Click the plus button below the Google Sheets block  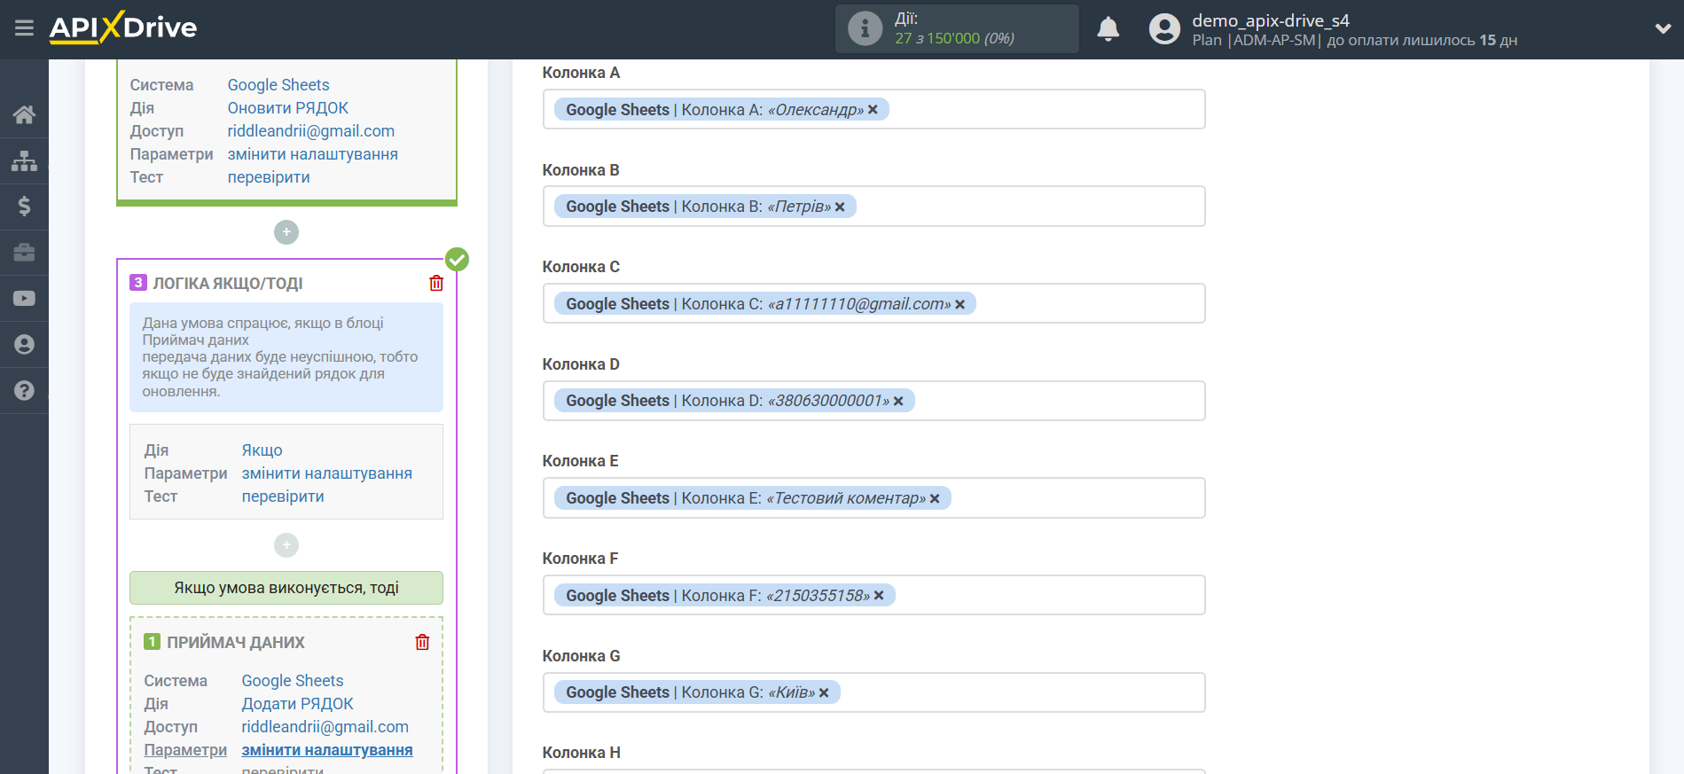tap(286, 232)
